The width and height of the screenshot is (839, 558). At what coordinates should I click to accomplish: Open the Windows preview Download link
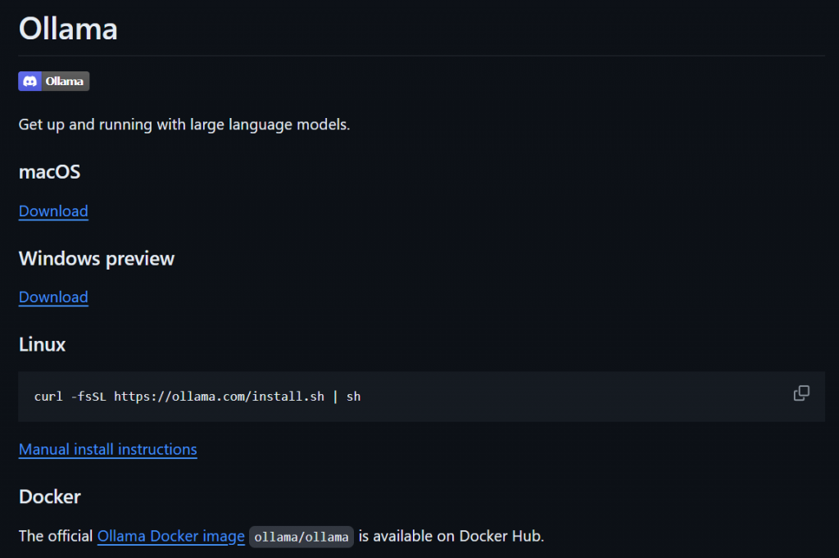(x=53, y=297)
